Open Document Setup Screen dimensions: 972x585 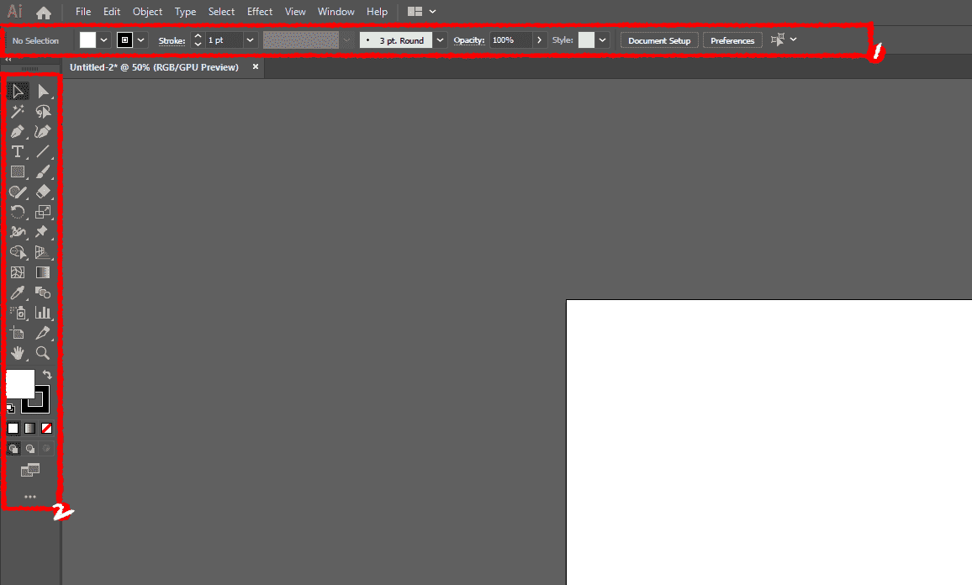658,40
